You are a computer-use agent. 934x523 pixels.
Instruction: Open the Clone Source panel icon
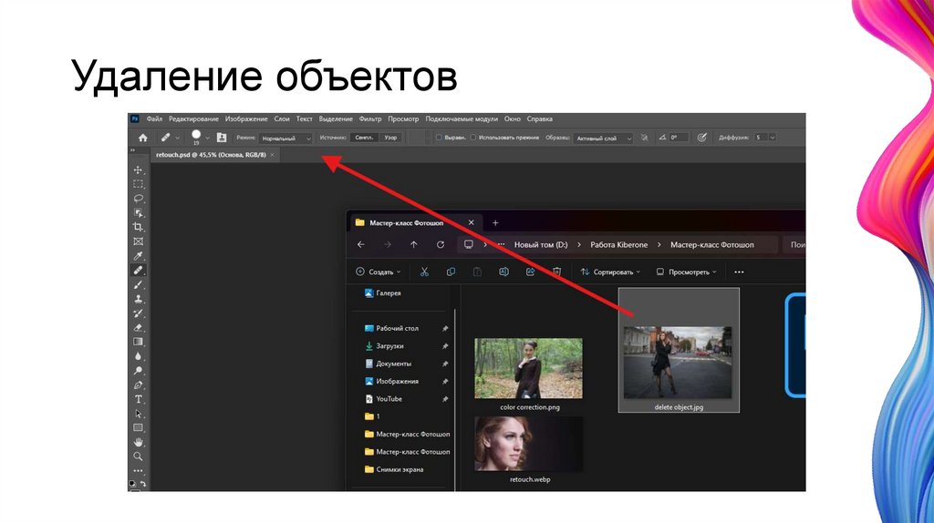coord(222,138)
